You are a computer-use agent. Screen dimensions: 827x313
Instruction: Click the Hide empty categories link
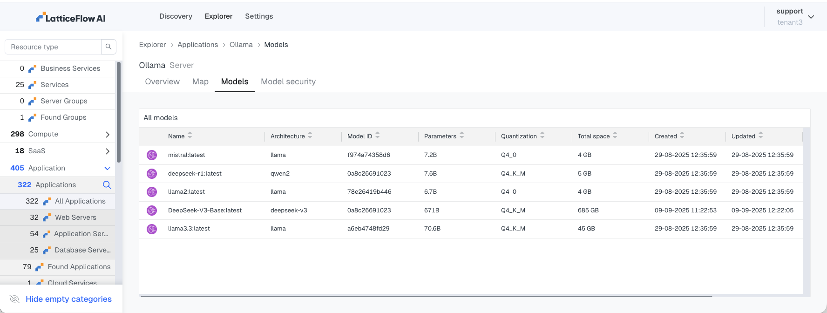click(68, 299)
